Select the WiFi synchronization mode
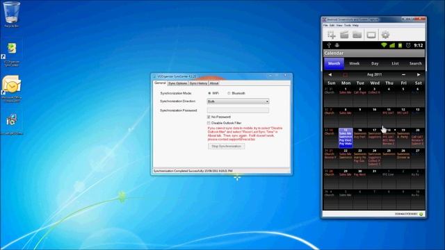 pos(209,93)
